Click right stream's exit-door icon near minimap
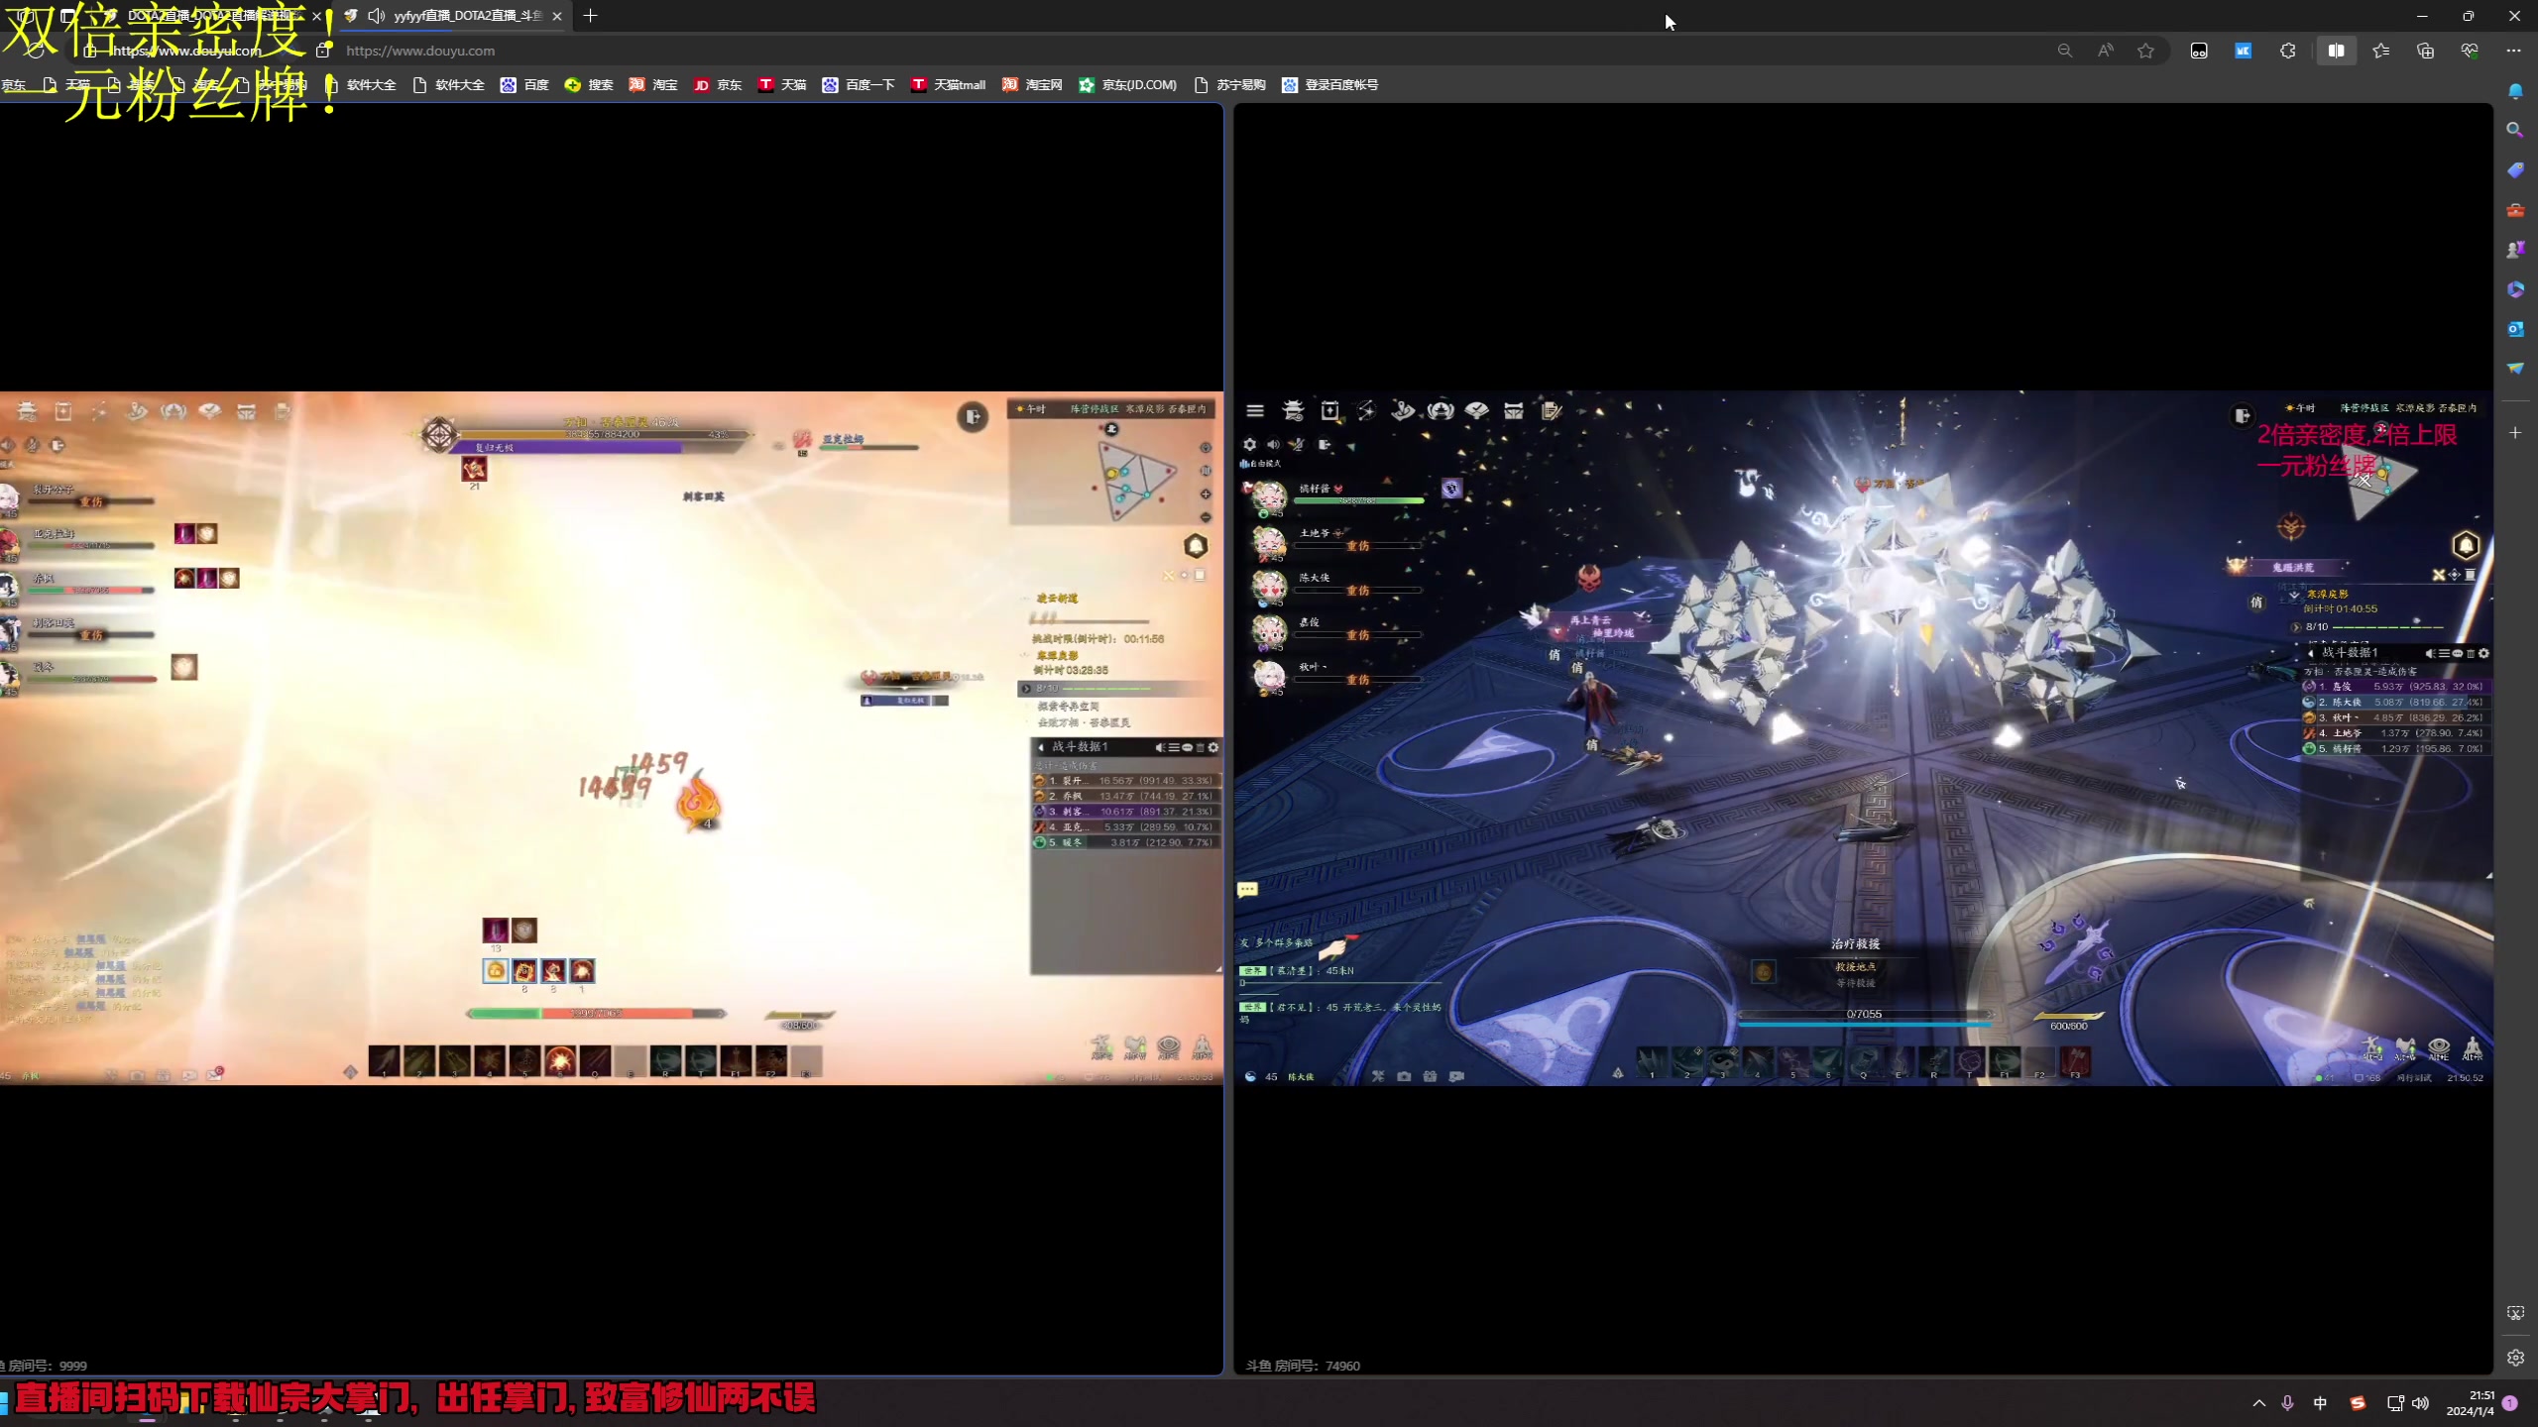2538x1427 pixels. click(x=2243, y=416)
